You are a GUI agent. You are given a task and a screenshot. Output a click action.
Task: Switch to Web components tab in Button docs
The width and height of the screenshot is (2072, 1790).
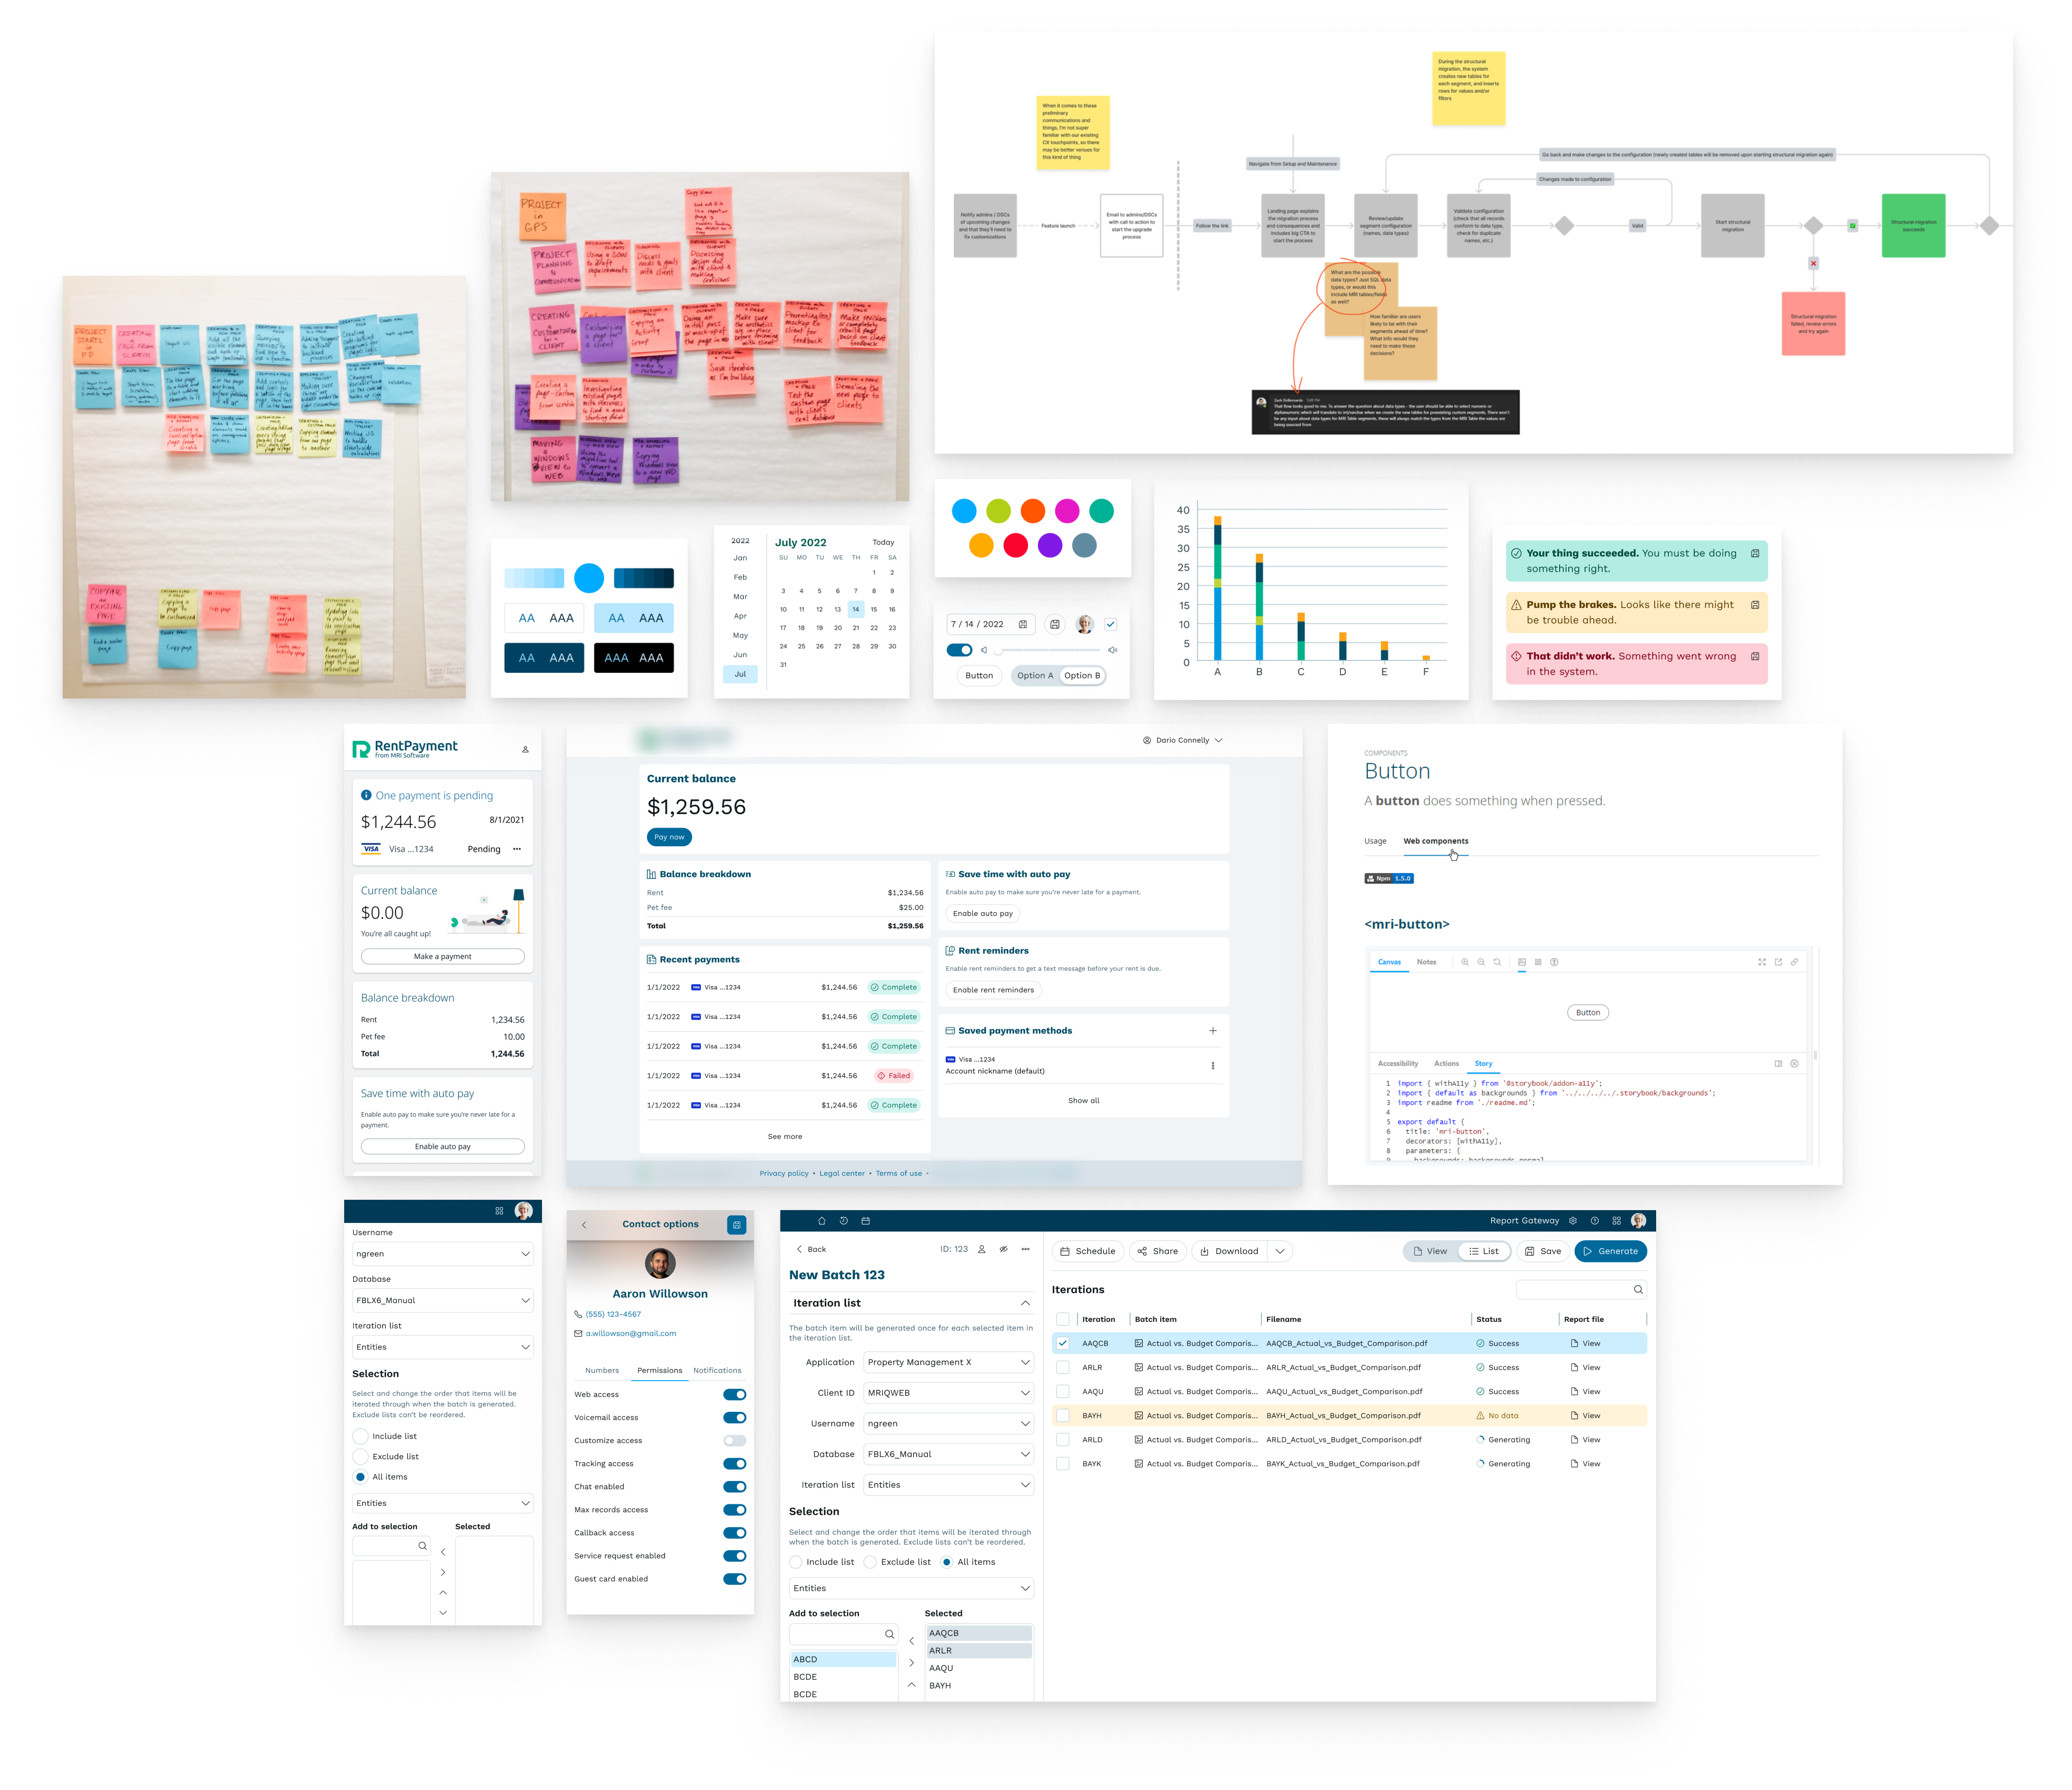[1436, 840]
